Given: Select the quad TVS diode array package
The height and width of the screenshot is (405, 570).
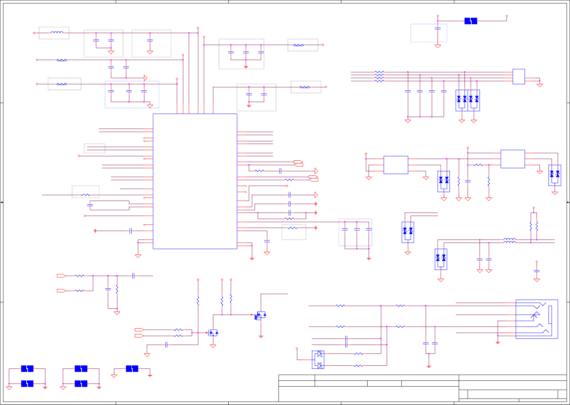Looking at the screenshot, I should click(x=468, y=100).
